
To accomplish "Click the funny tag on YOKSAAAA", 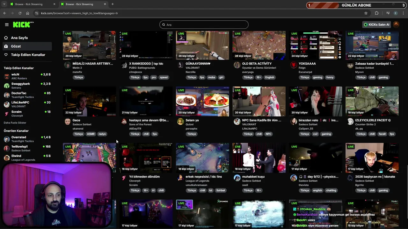I will [330, 77].
